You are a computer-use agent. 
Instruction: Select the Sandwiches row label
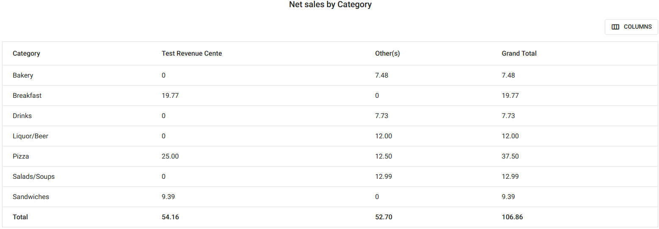(x=31, y=197)
